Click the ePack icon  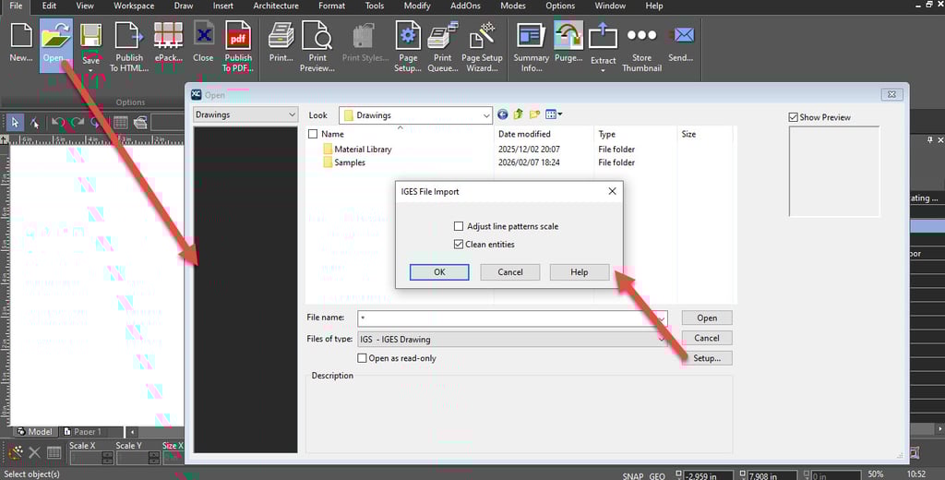coord(168,35)
